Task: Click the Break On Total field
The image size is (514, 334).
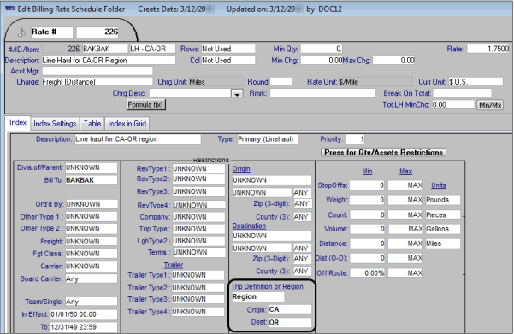Action: (x=462, y=93)
